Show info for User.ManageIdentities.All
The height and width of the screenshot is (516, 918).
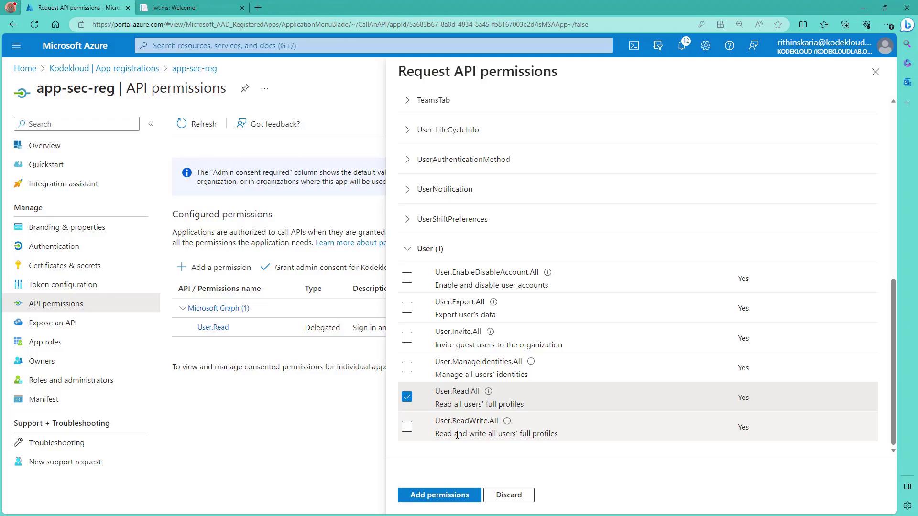[x=531, y=362]
